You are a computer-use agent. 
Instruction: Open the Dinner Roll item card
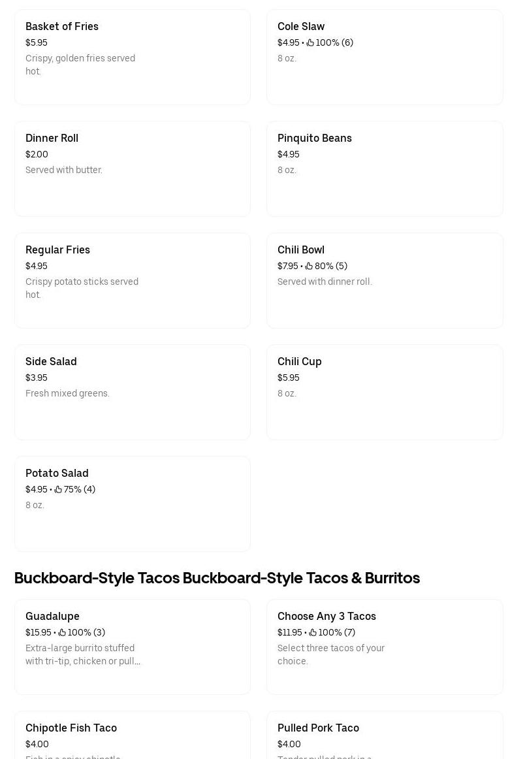[x=132, y=169]
